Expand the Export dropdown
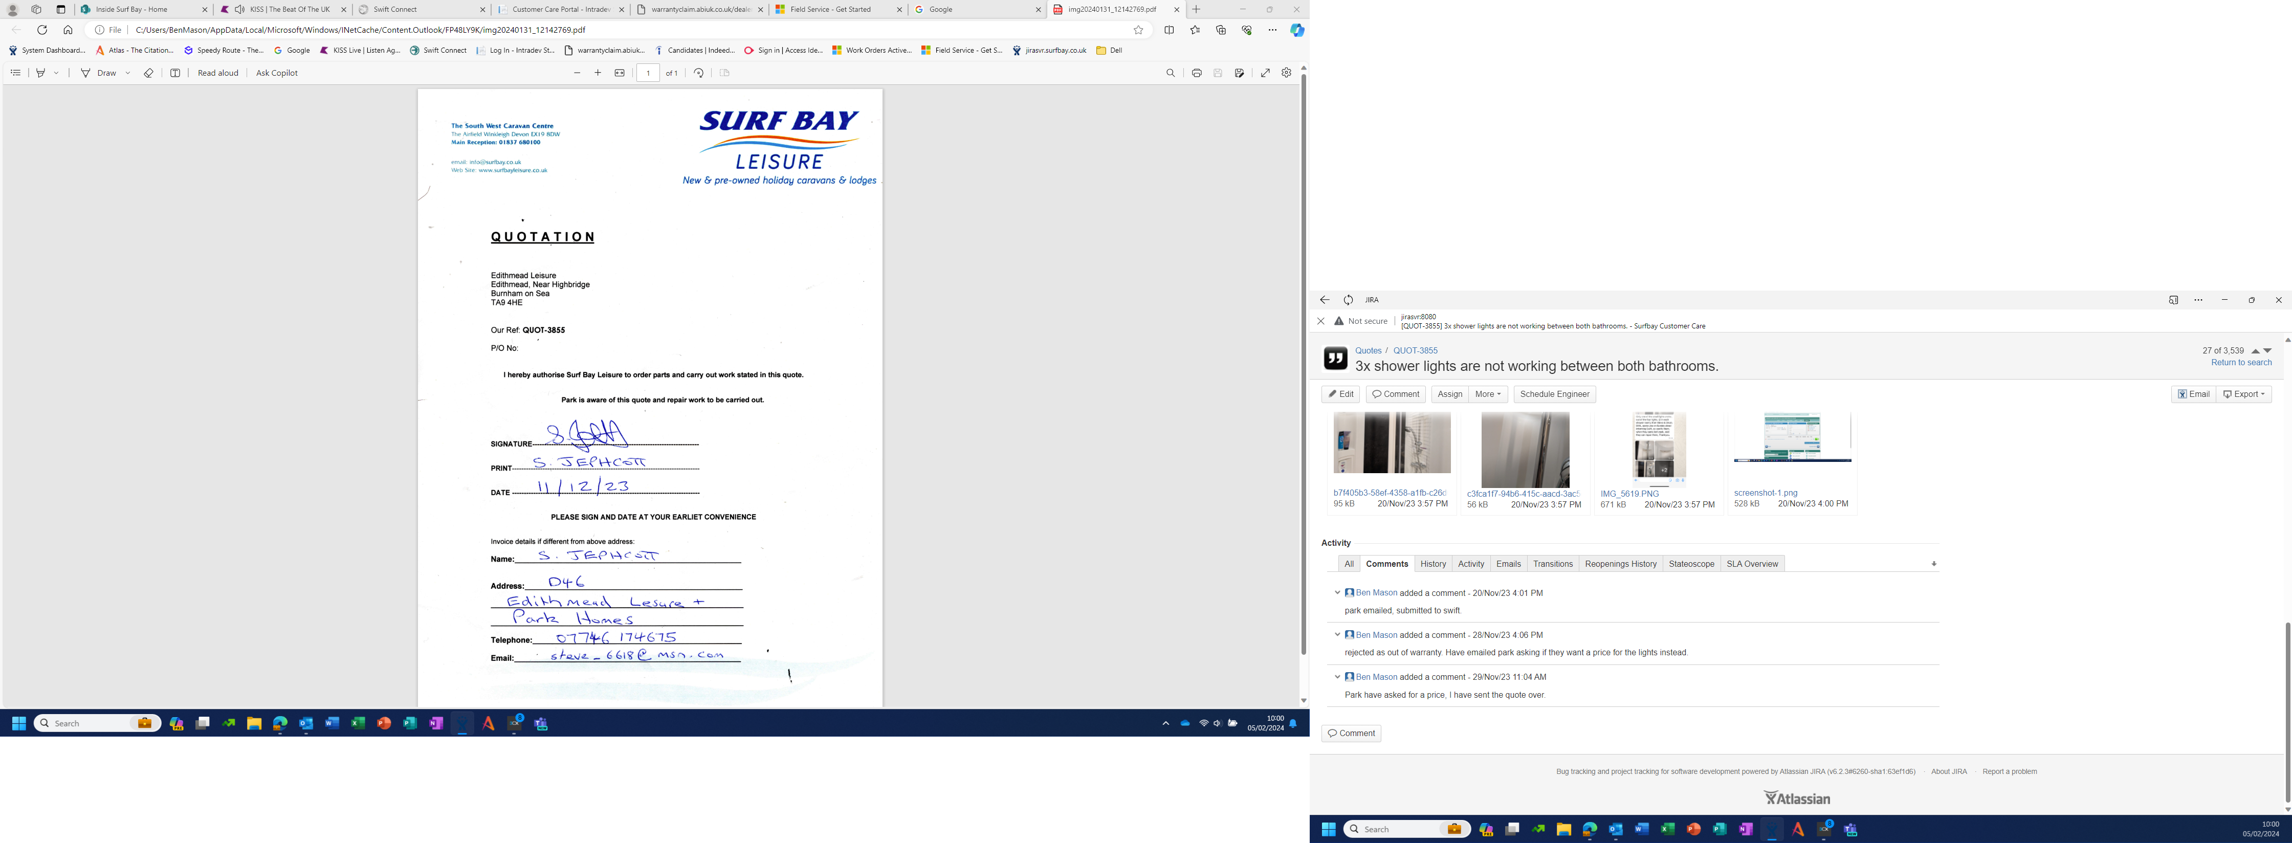 point(2243,394)
